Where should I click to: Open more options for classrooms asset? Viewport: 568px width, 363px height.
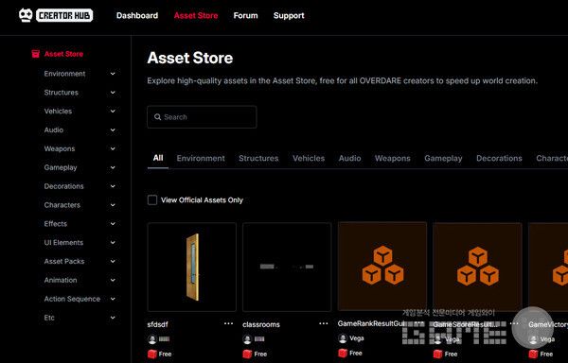tap(324, 323)
